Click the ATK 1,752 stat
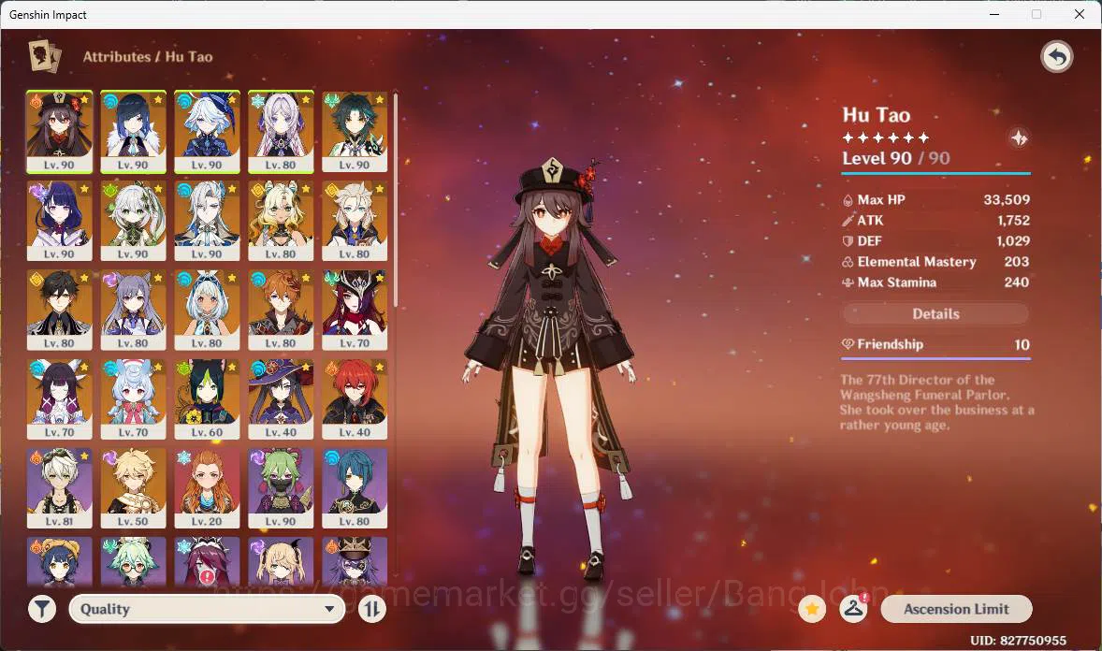 click(935, 220)
